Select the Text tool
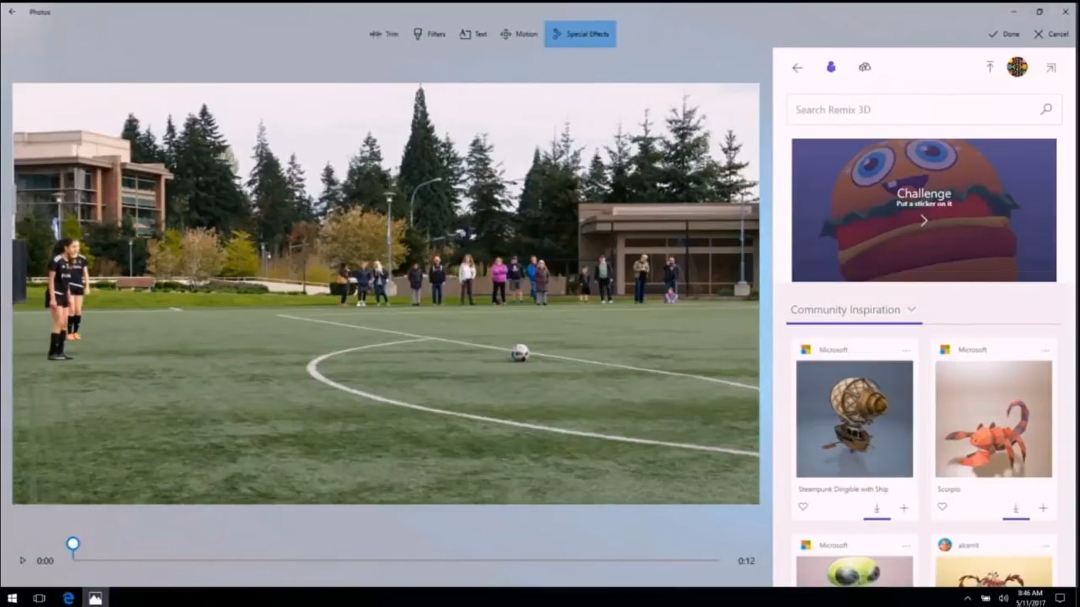The width and height of the screenshot is (1080, 607). pos(473,34)
